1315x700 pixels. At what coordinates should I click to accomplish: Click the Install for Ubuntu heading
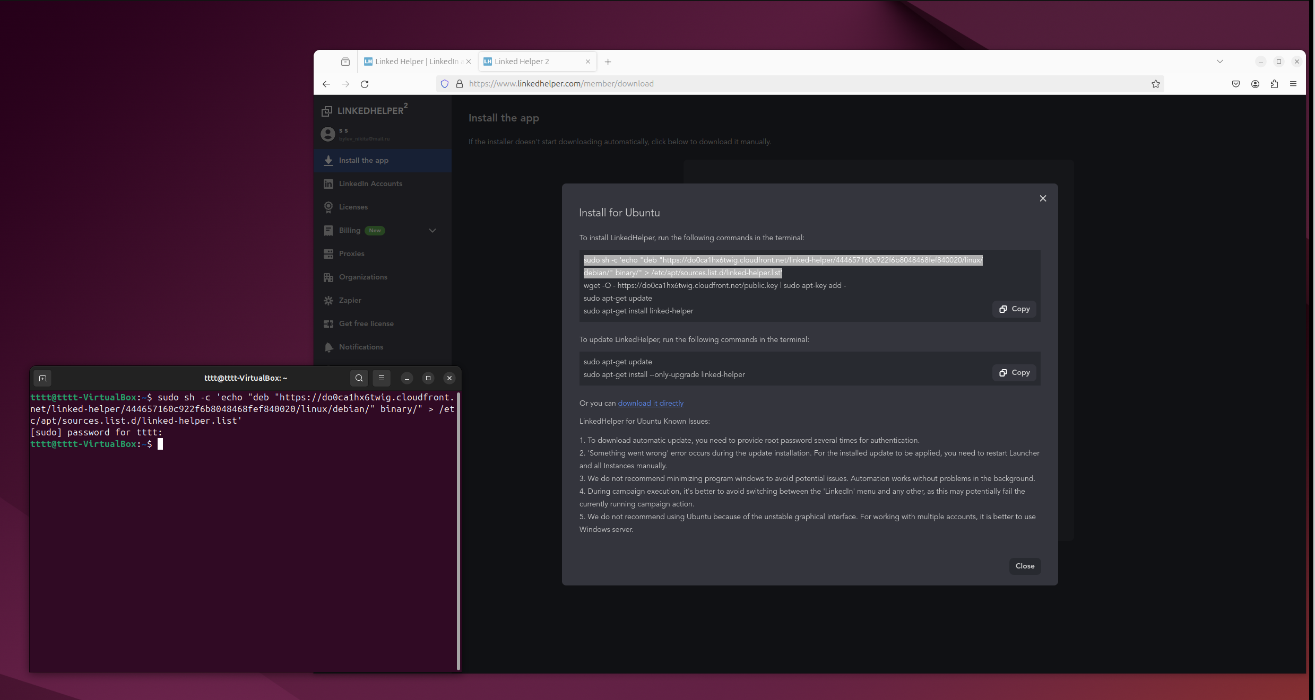click(619, 213)
